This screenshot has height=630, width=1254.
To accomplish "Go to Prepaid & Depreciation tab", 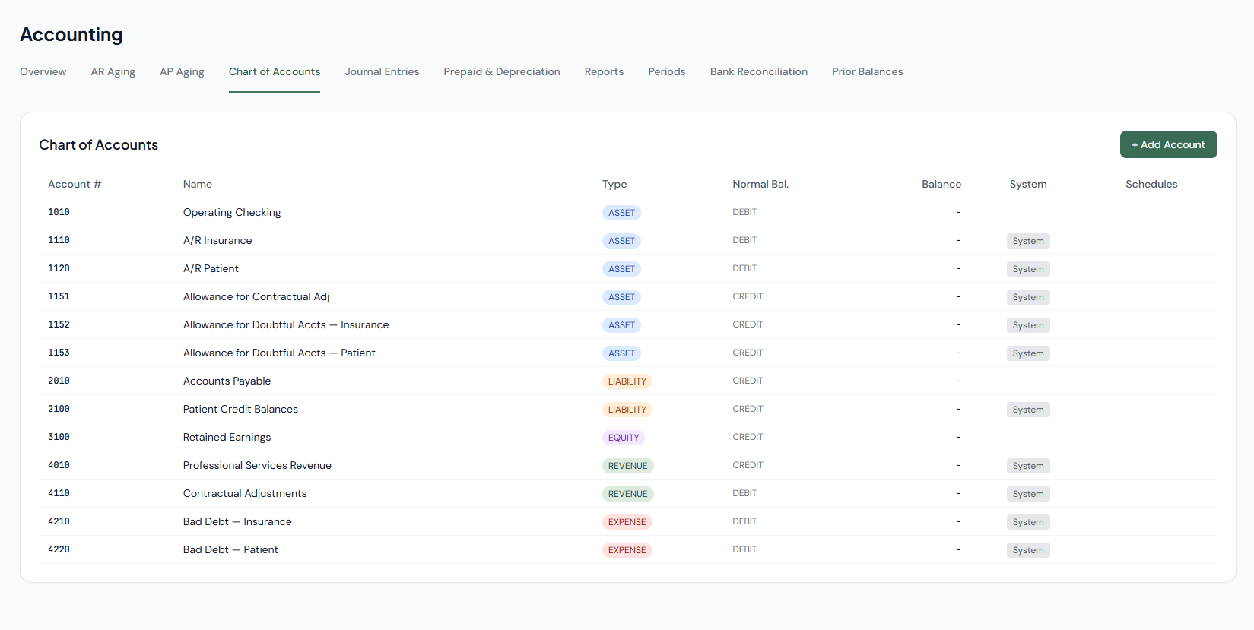I will pyautogui.click(x=502, y=71).
